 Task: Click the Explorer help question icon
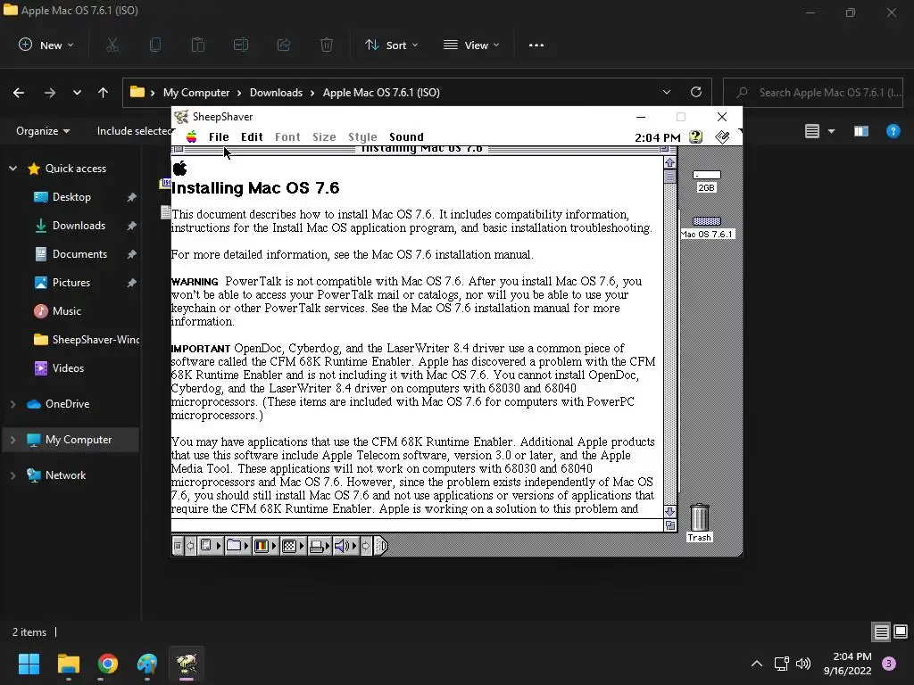click(x=893, y=131)
